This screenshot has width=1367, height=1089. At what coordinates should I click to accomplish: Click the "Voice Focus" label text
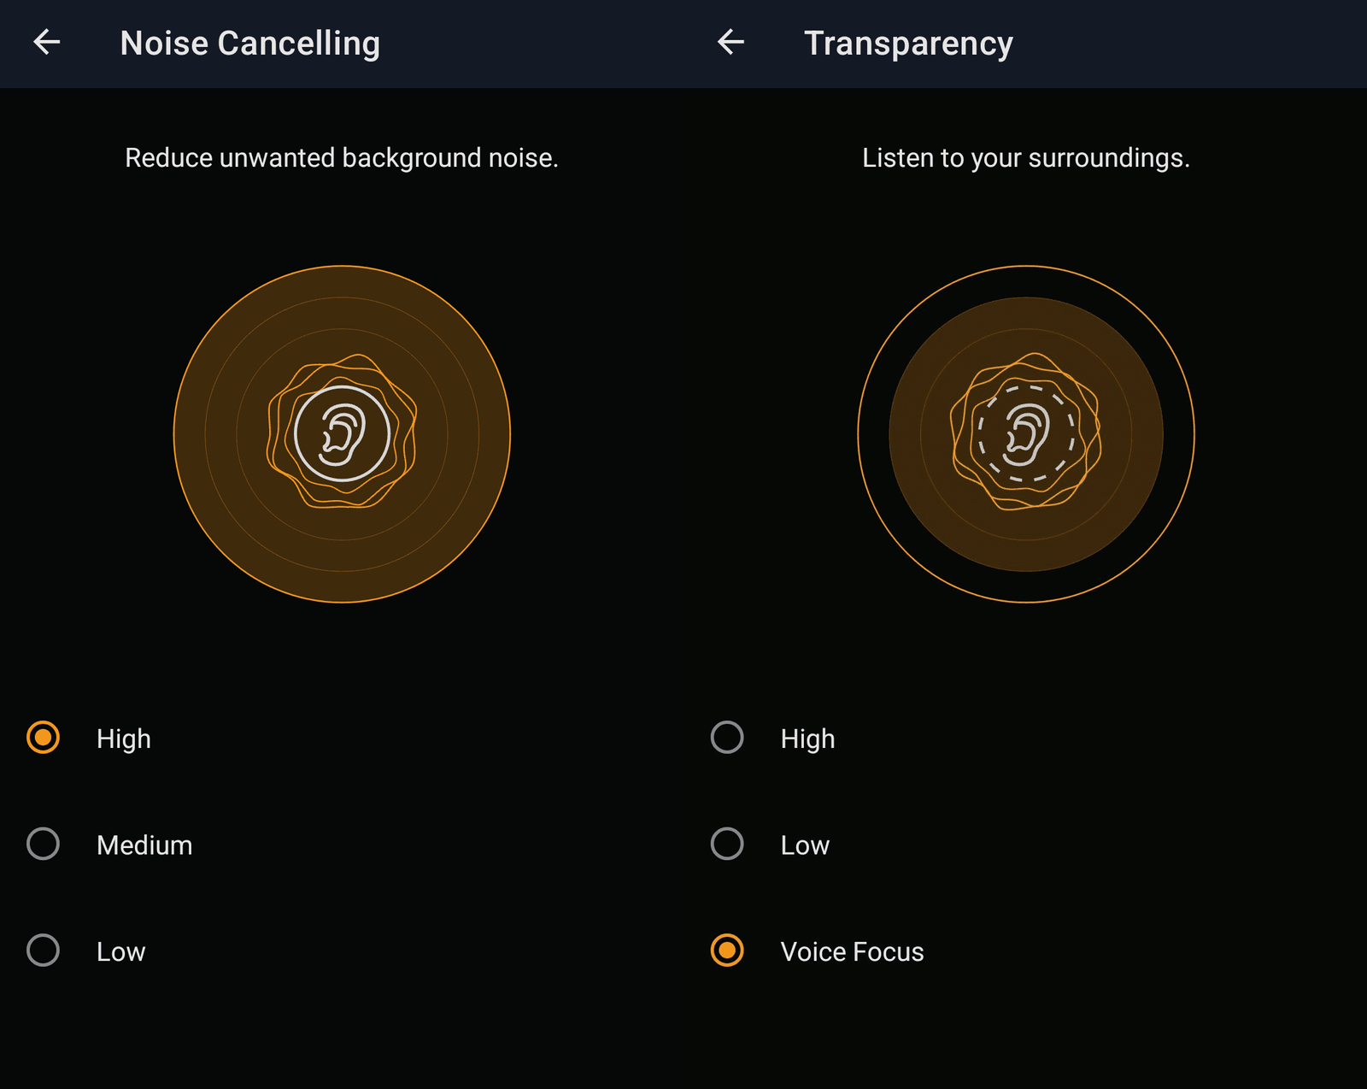pos(852,952)
